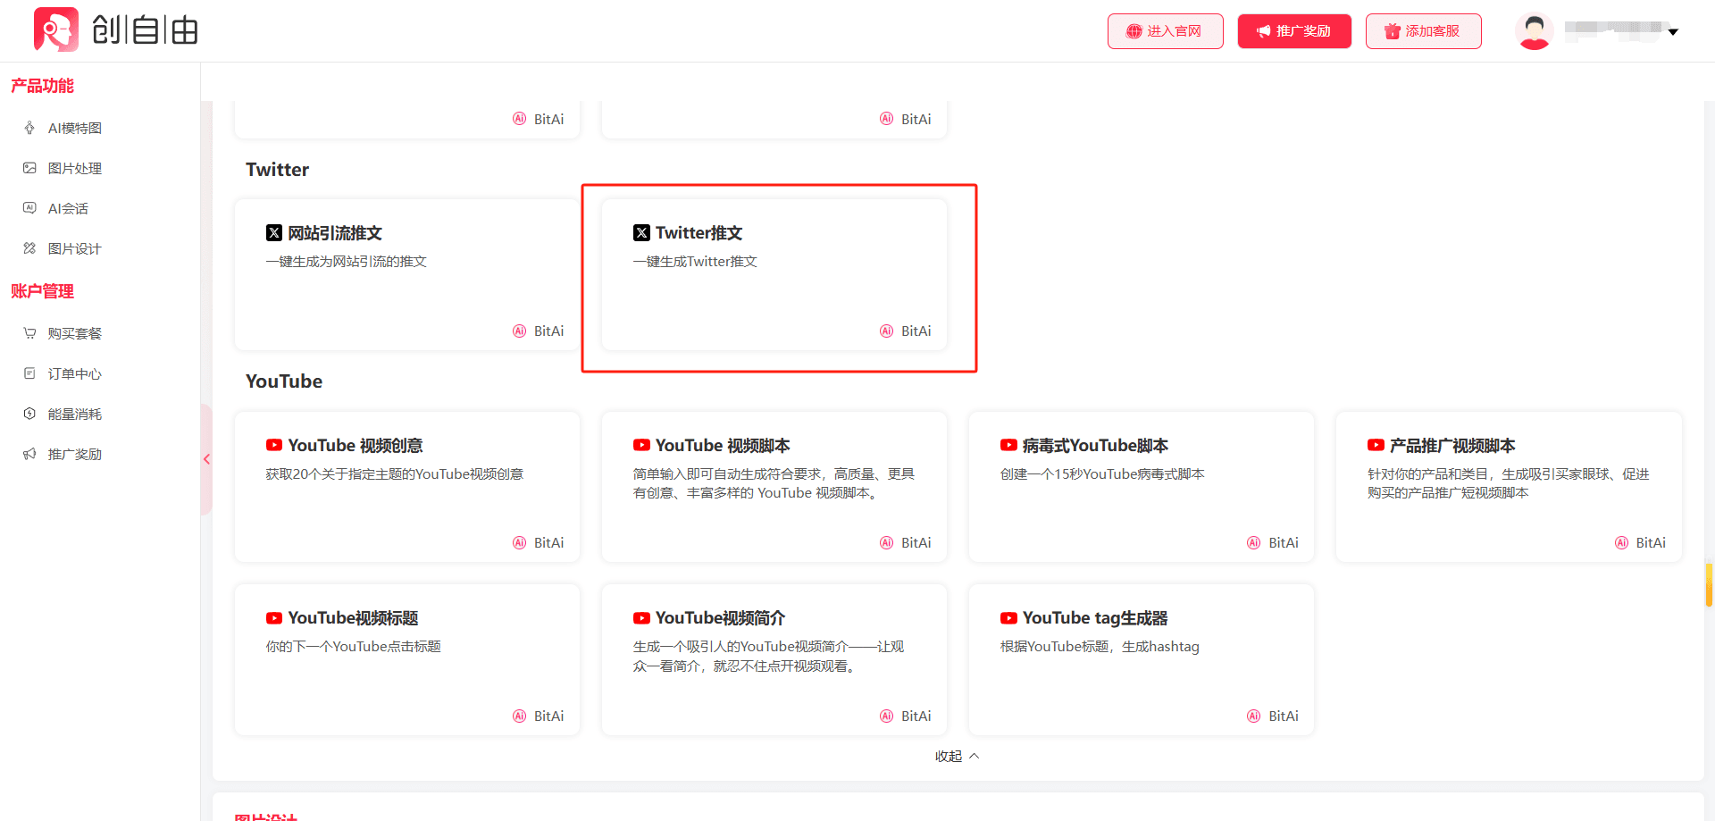
Task: Click YouTube icon on YouTube视频简介 card
Action: [x=641, y=618]
